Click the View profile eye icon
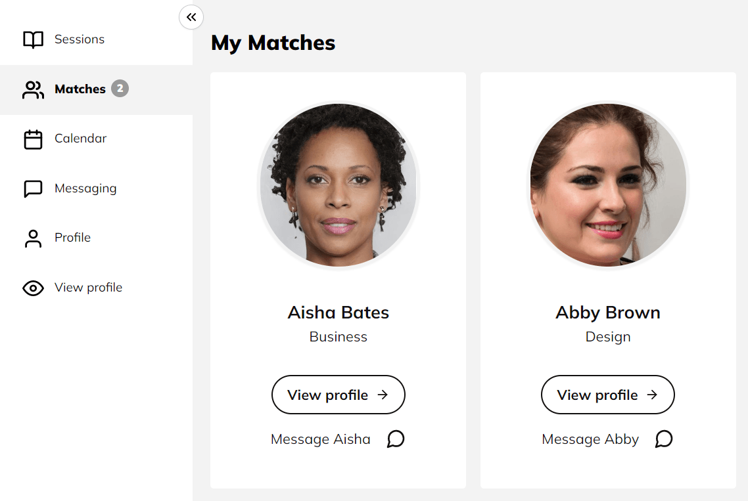The width and height of the screenshot is (748, 501). (33, 288)
